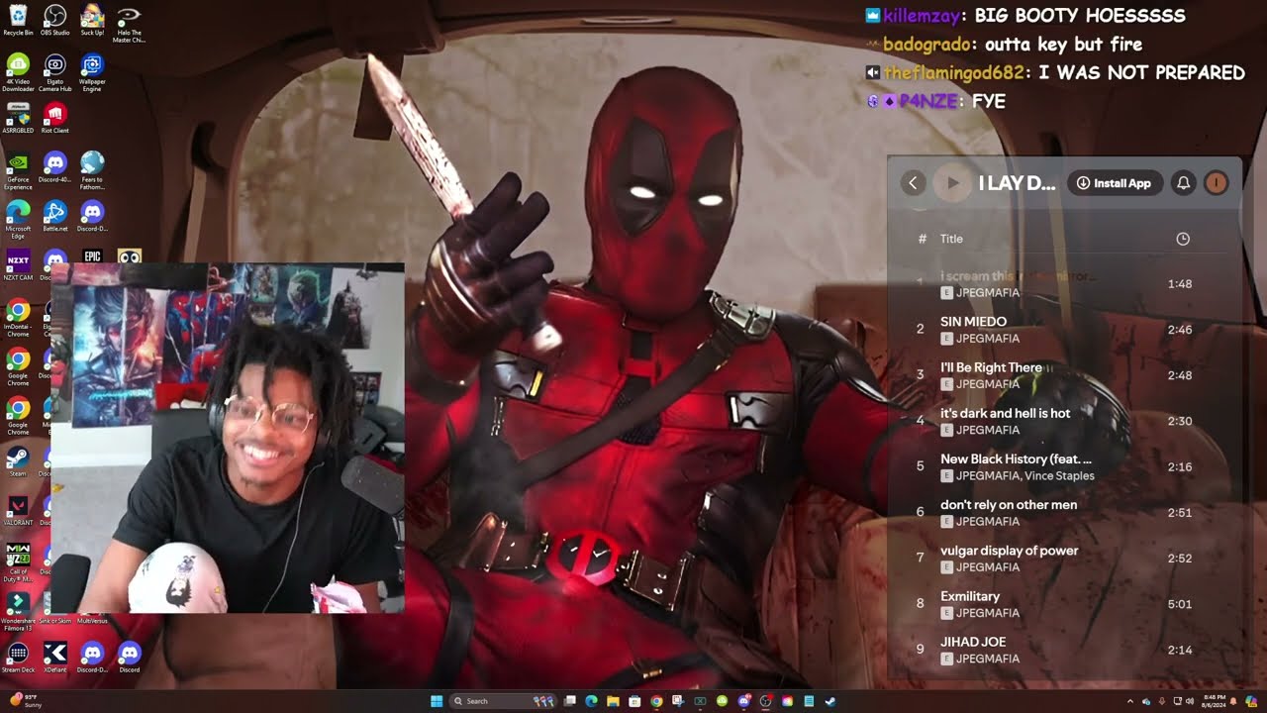The image size is (1267, 713).
Task: Open Fears to Fathom desktop shortcut
Action: click(x=92, y=169)
